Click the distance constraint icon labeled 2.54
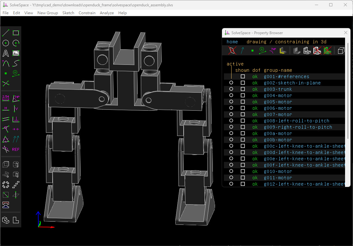Screen dimensions: 353x246 [6, 99]
